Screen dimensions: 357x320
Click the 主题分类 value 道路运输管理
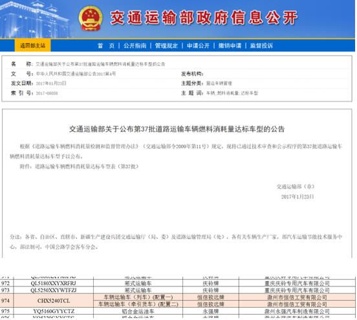pyautogui.click(x=219, y=83)
